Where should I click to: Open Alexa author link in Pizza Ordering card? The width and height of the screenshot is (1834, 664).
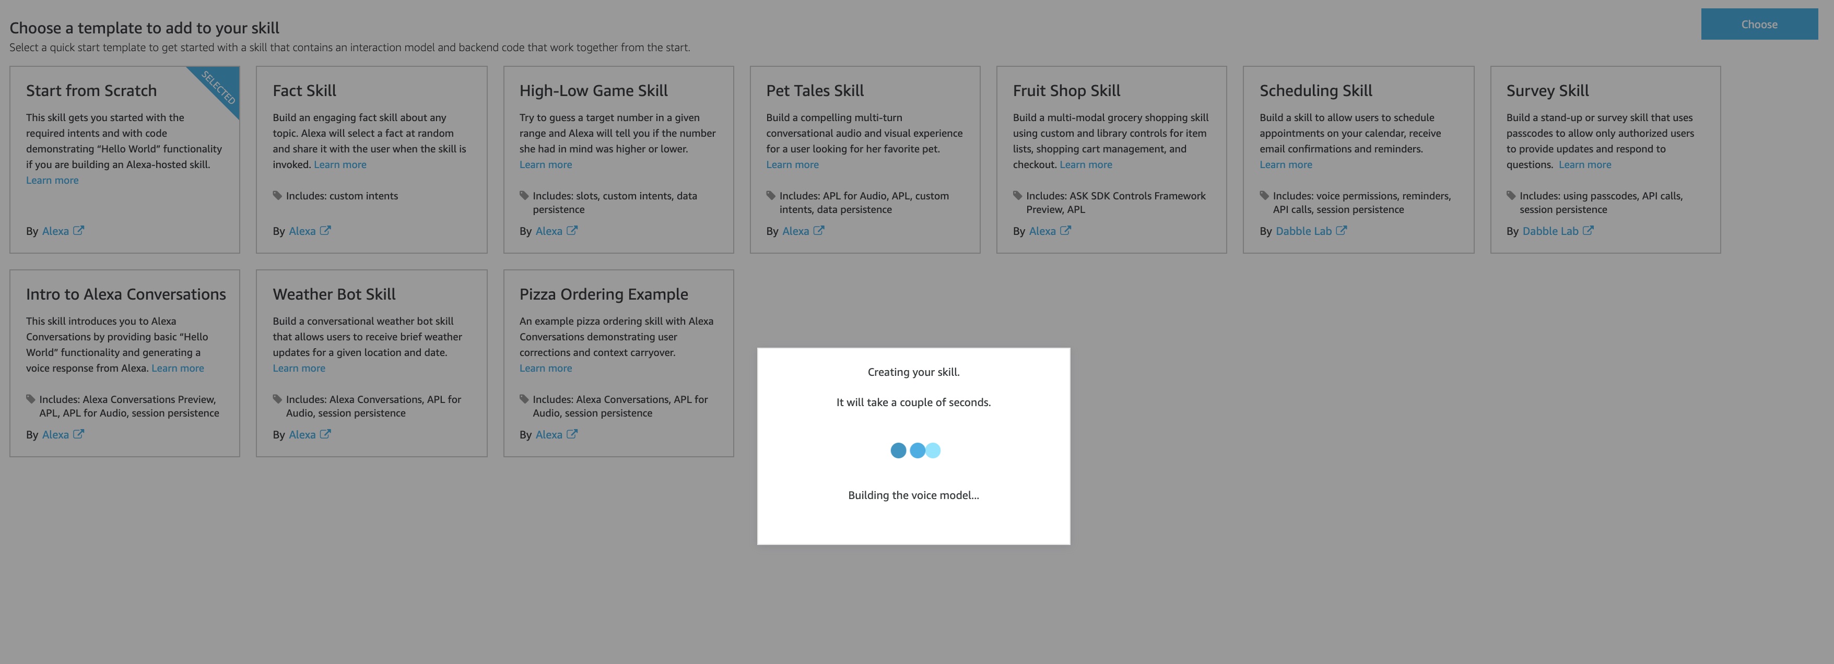coord(548,435)
